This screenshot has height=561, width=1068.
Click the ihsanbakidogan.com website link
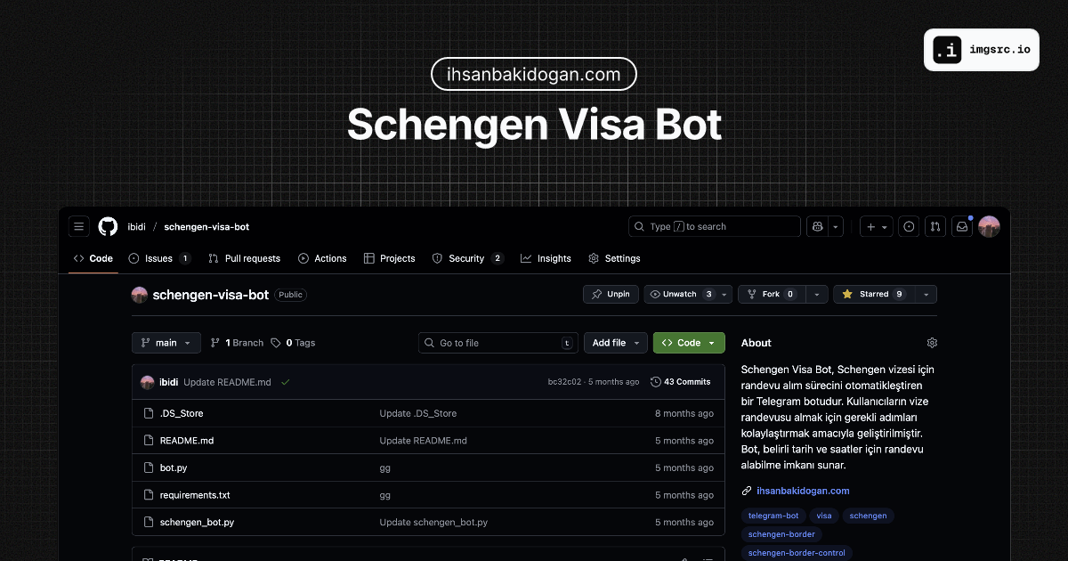[x=803, y=491]
